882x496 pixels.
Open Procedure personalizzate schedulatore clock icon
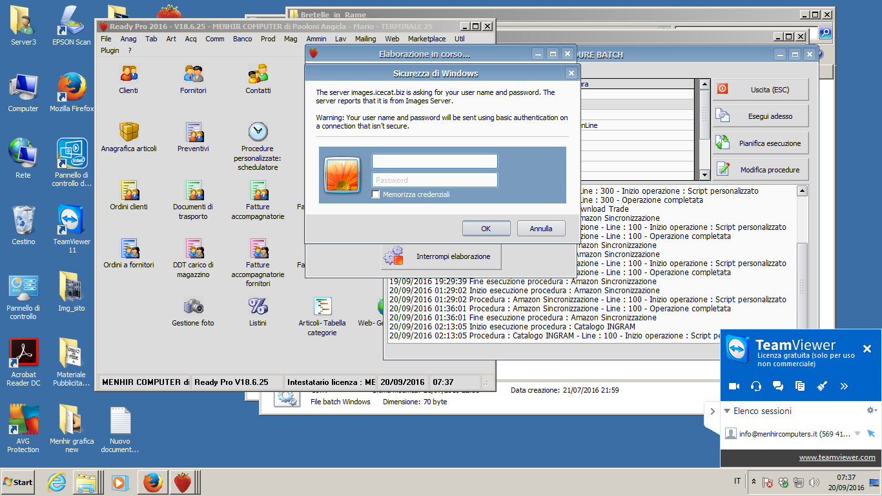258,132
